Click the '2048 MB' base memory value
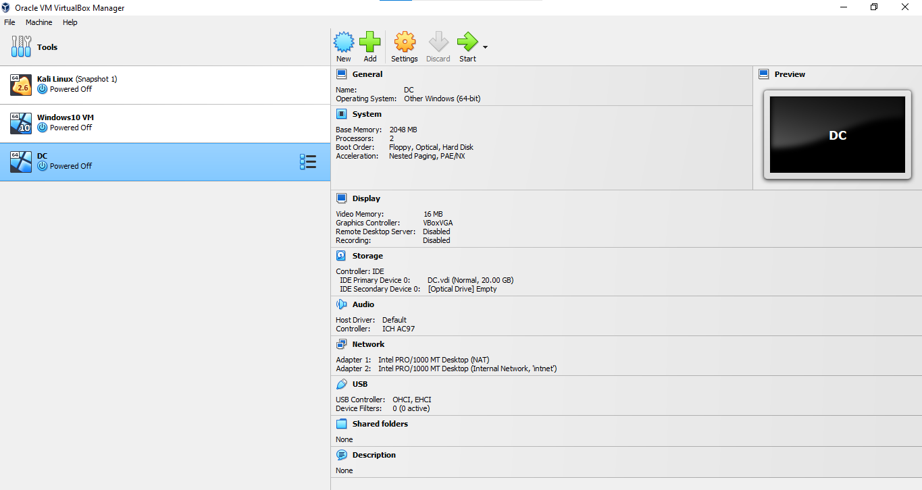 (403, 130)
